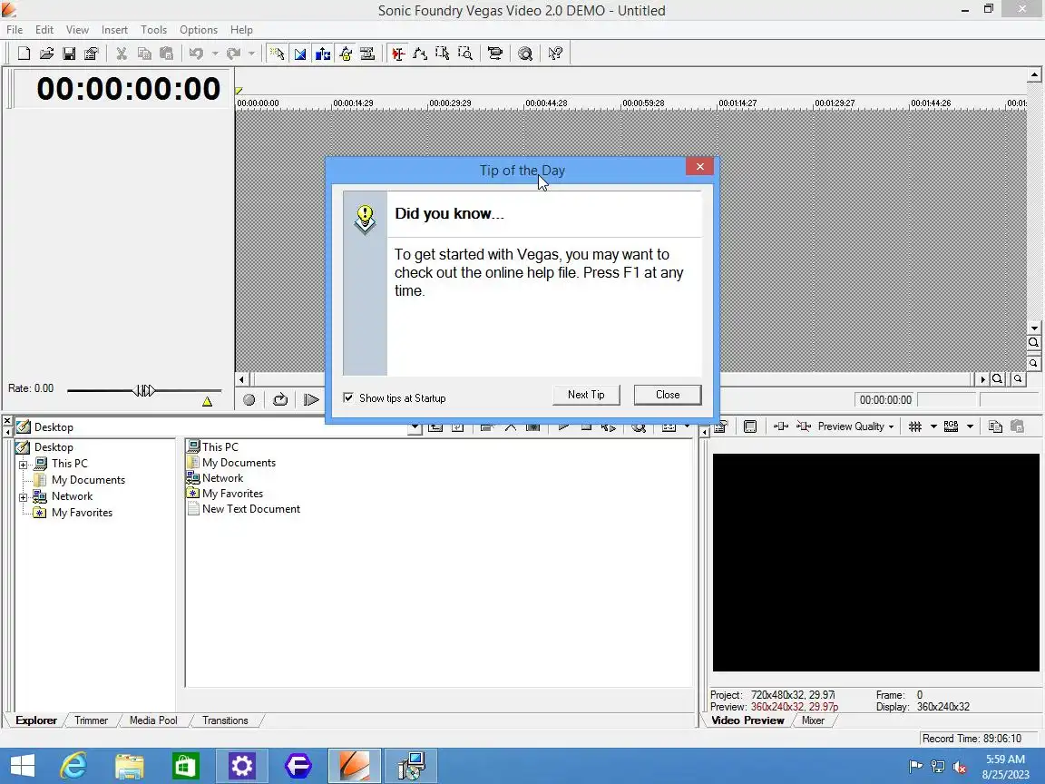
Task: Open the File menu
Action: (x=14, y=30)
